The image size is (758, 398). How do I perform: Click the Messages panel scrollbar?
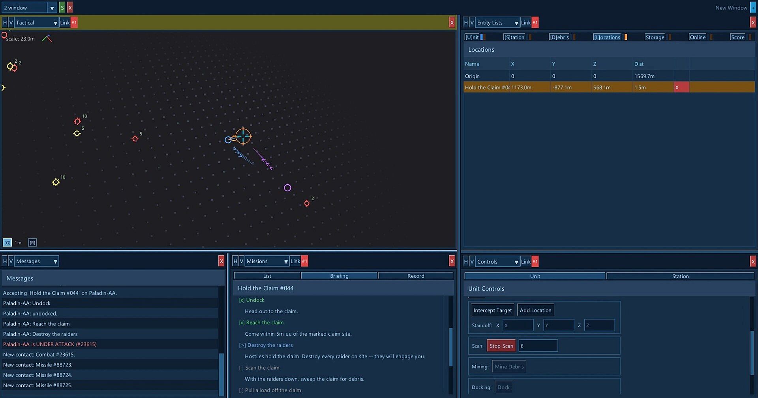221,374
